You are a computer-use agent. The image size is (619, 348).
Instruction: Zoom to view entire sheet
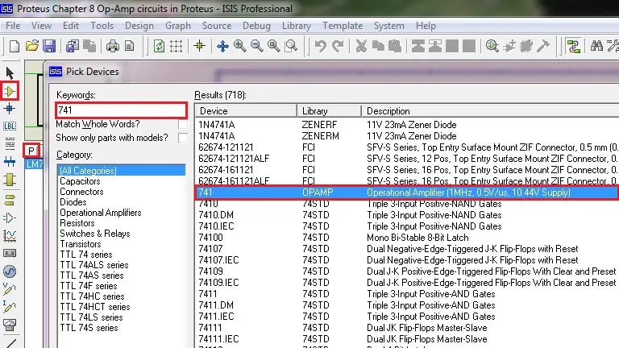(273, 46)
